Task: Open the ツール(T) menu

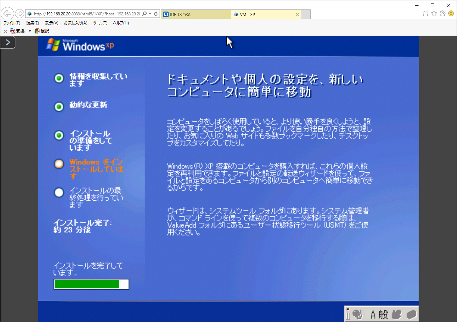Action: (x=100, y=23)
